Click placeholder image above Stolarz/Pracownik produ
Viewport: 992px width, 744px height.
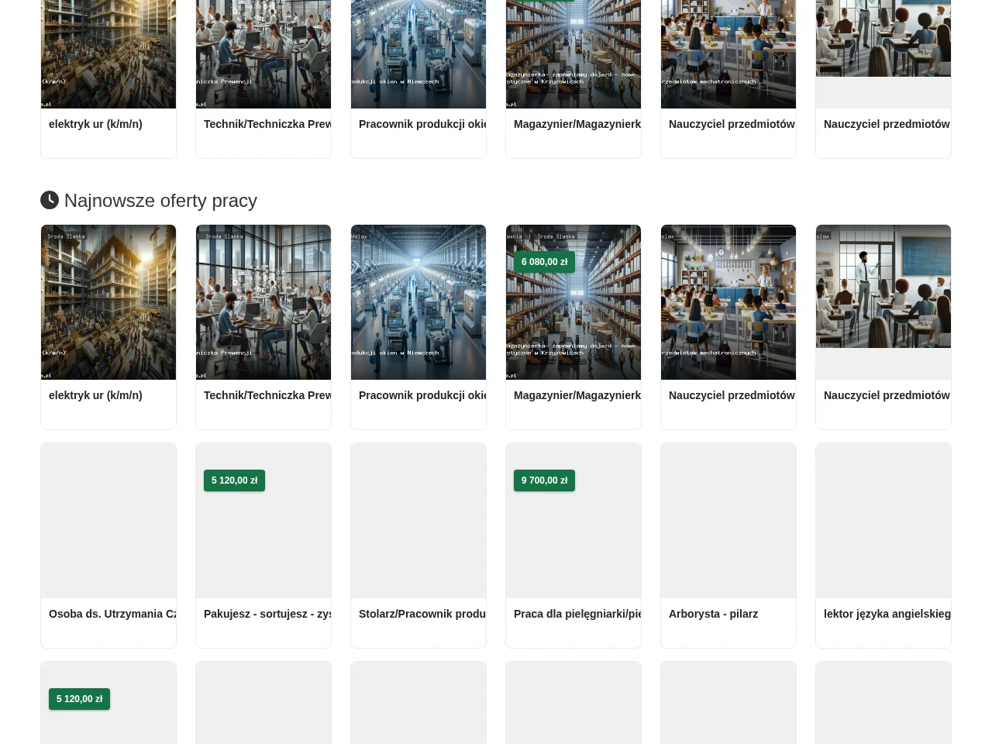[x=418, y=521]
